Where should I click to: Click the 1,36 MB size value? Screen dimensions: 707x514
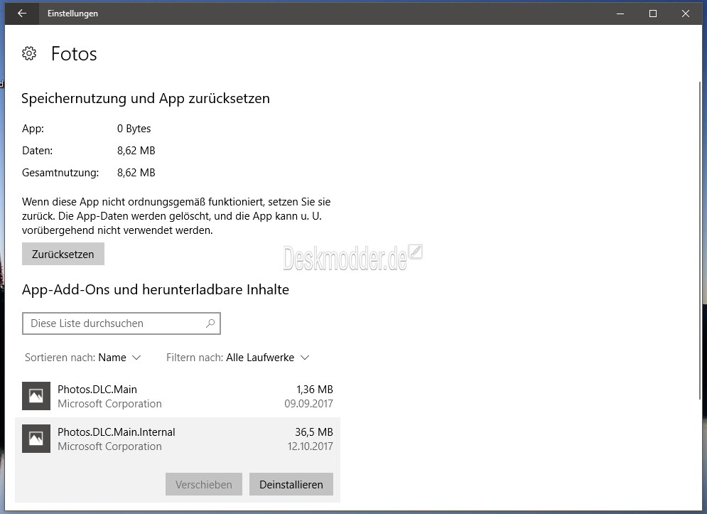pos(314,389)
